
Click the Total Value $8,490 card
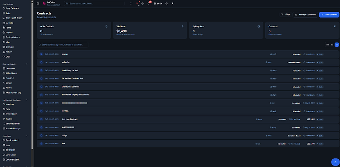coord(150,30)
